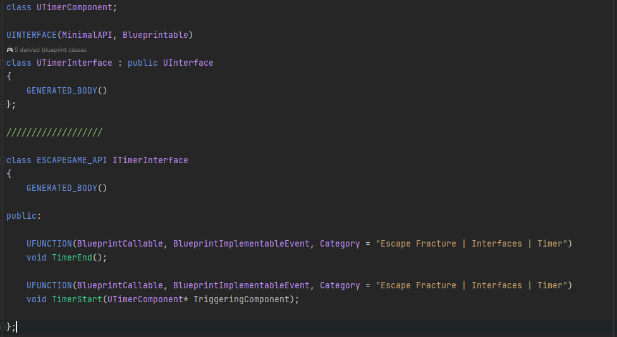Click BlueprintCallable in TimerStart's UFUNCTION

click(x=120, y=285)
